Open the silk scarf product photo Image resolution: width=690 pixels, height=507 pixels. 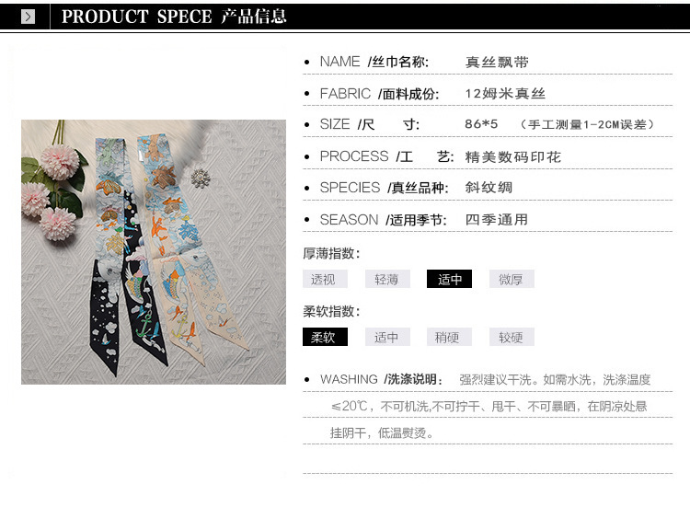click(154, 252)
